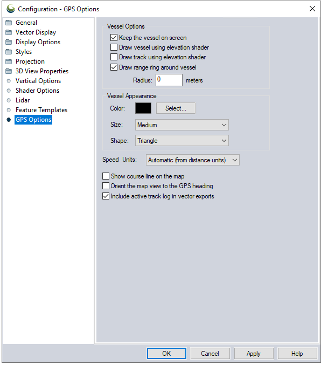Expand the vessel Shape dropdown
Viewport: 321px width, 365px height.
tap(182, 141)
